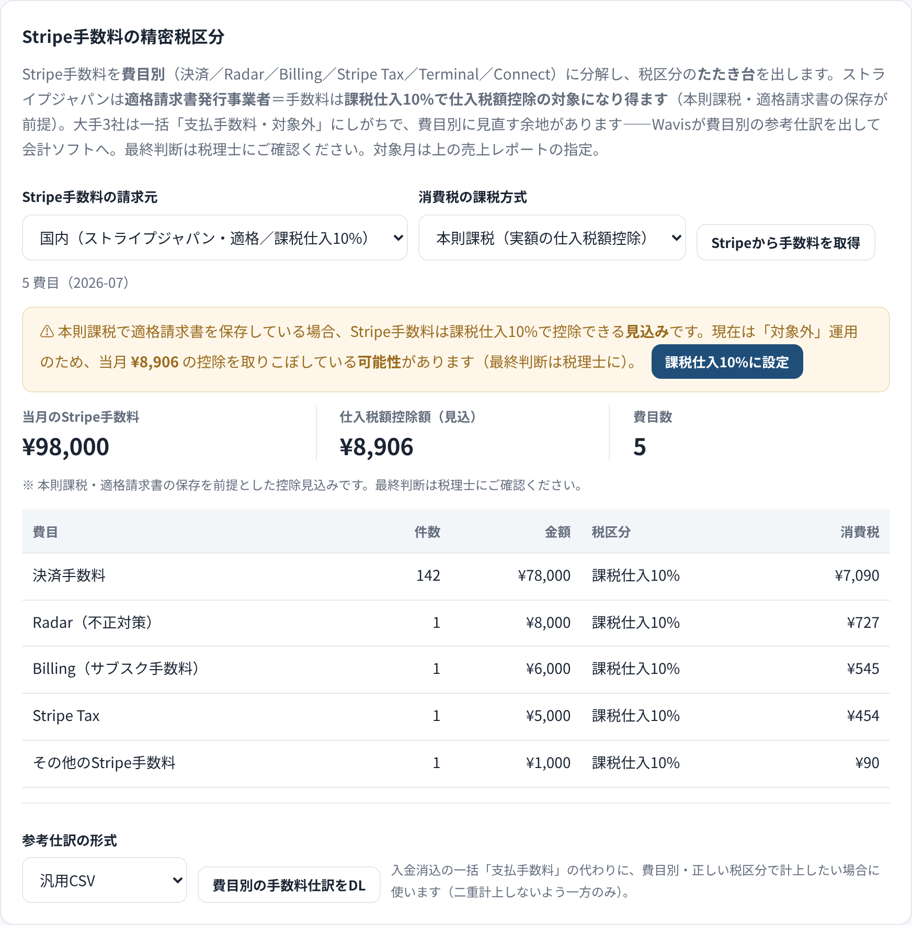Click the ¥727 consumption tax cell
The width and height of the screenshot is (912, 925).
coord(863,623)
